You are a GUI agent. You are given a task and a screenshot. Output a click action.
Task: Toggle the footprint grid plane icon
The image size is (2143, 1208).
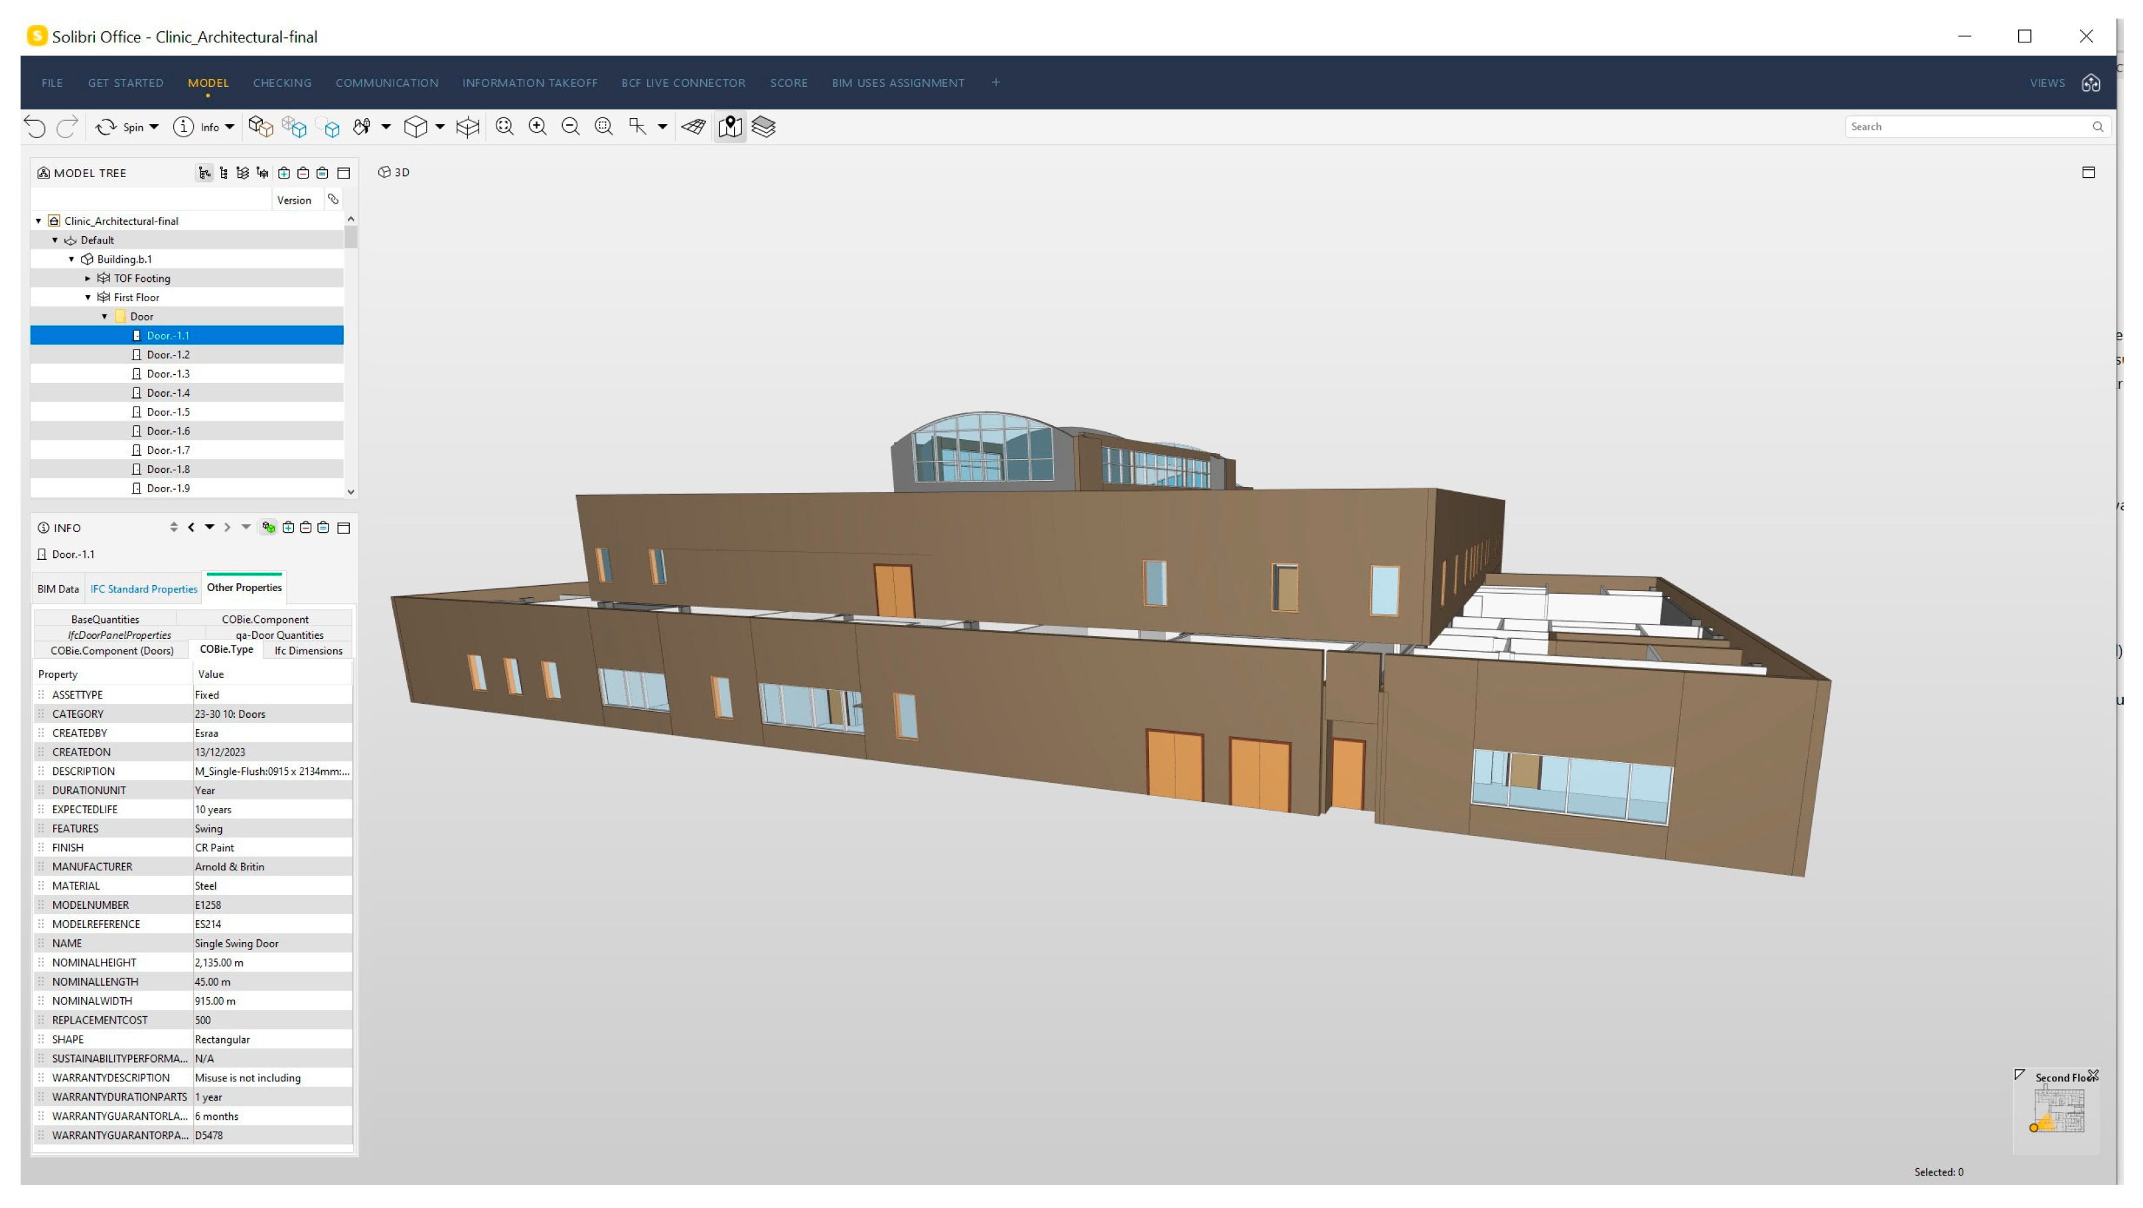(694, 127)
